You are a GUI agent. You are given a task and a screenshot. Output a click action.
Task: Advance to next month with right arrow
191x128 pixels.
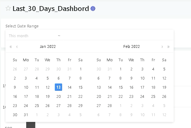coord(162,47)
